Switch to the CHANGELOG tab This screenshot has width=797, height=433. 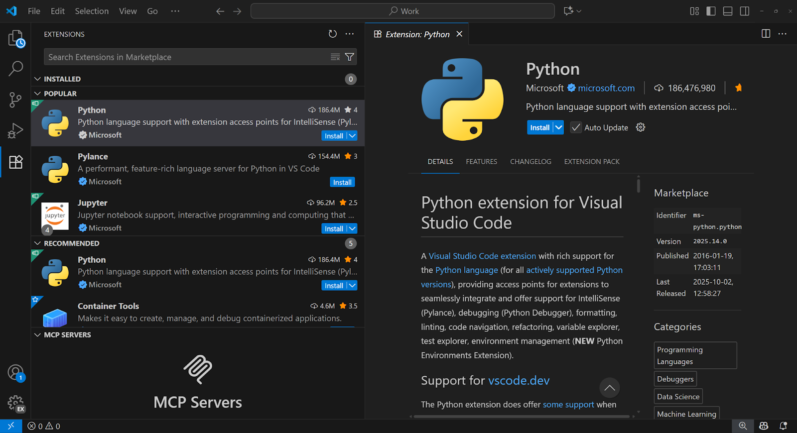(531, 162)
